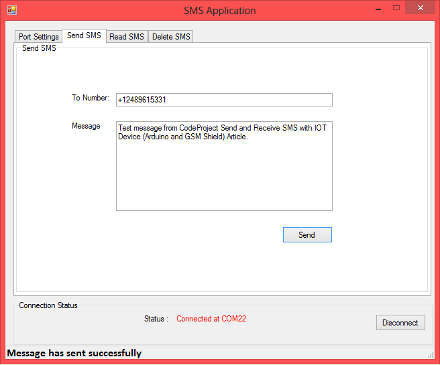Minimize the SMS Application window

378,9
